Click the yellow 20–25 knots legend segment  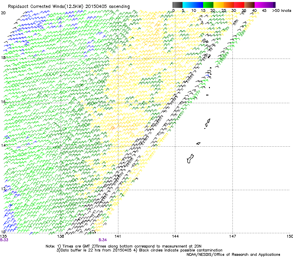pyautogui.click(x=219, y=5)
